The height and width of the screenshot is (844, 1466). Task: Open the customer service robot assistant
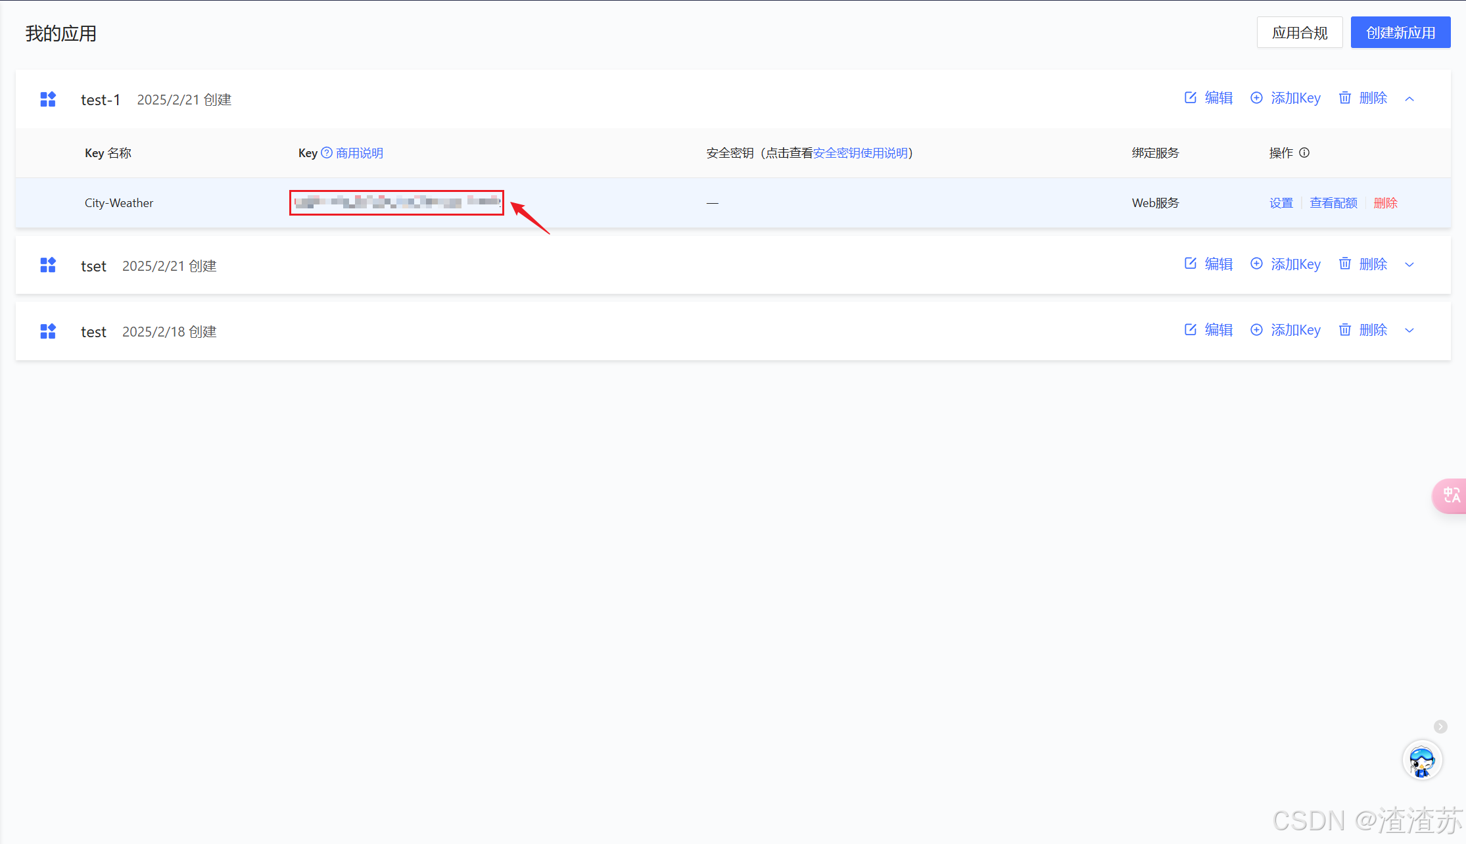click(1422, 761)
